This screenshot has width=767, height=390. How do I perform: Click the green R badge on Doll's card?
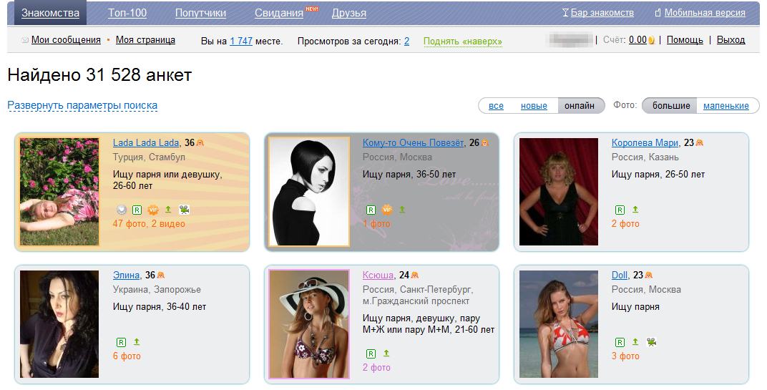click(x=620, y=343)
